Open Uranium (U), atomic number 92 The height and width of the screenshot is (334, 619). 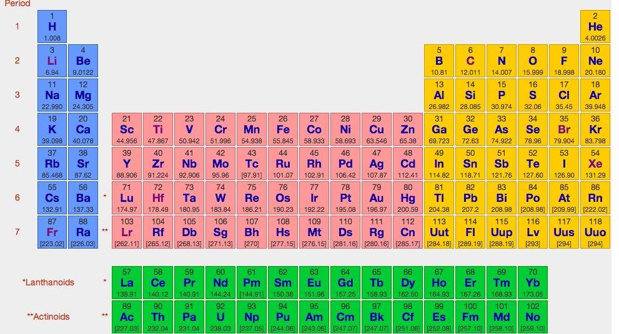tap(220, 317)
